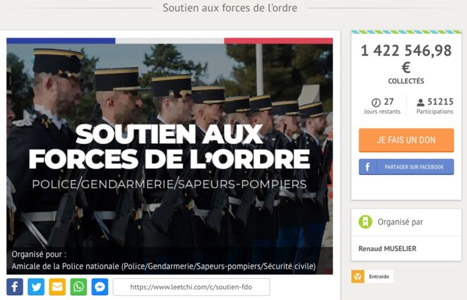Share campaign on Twitter bird icon
This screenshot has height=300, width=467.
tap(36, 287)
